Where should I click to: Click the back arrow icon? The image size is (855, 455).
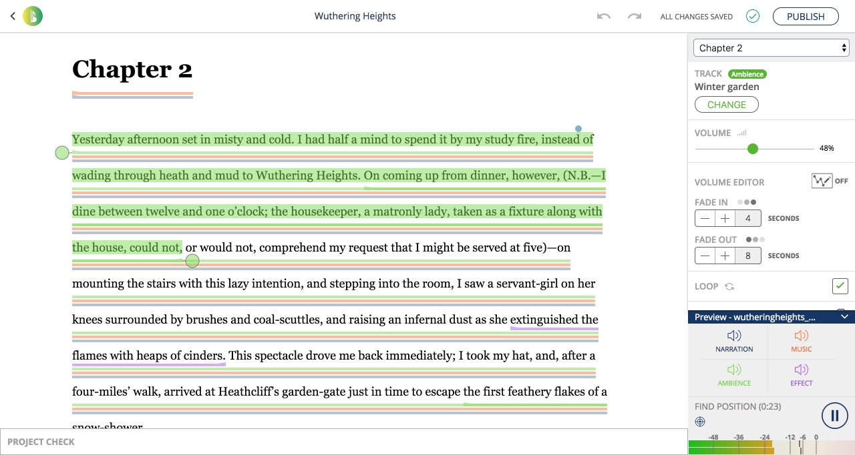[13, 16]
